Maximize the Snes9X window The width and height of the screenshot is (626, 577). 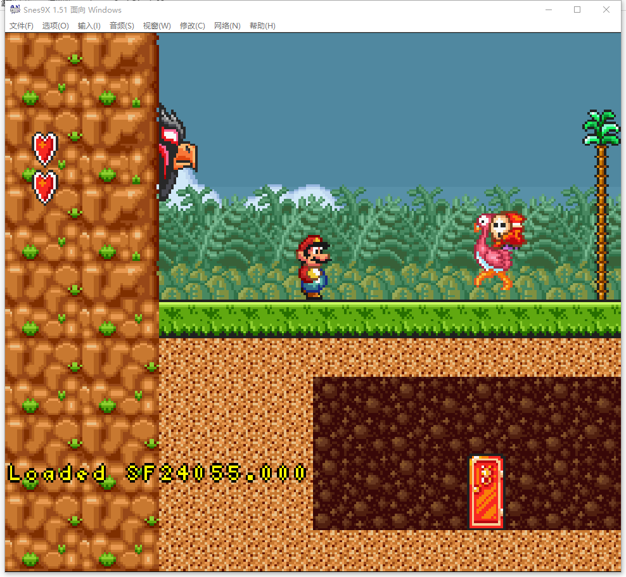(x=577, y=10)
